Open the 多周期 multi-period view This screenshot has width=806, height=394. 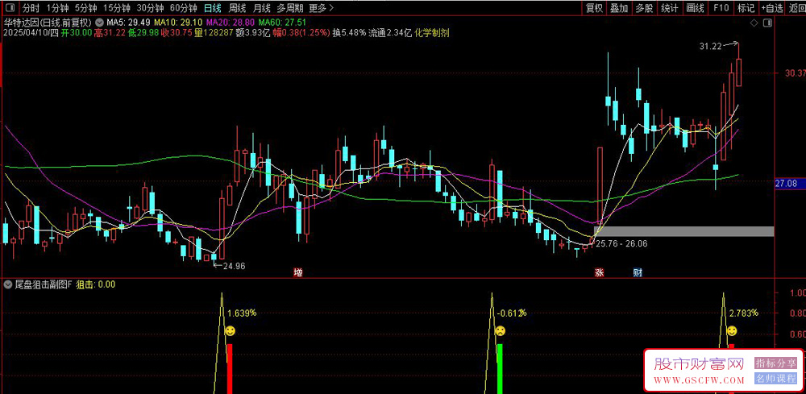pos(290,8)
